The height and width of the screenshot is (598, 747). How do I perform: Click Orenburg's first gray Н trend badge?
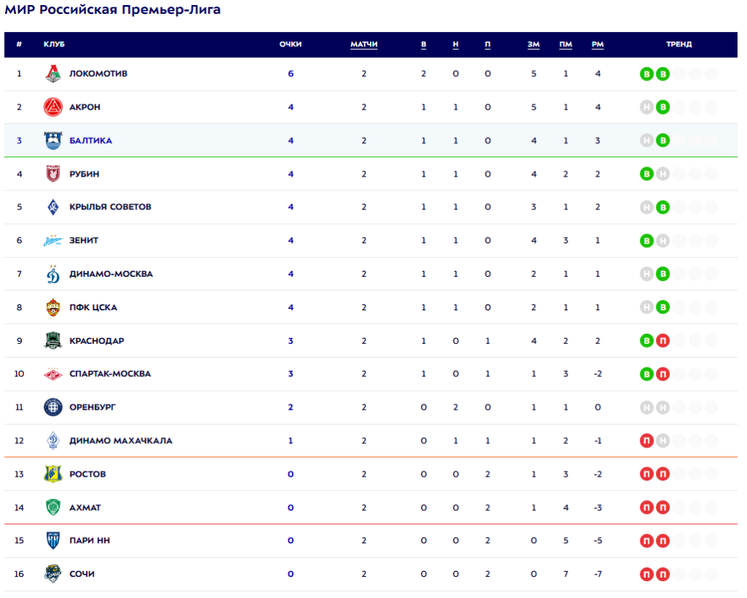click(x=646, y=407)
